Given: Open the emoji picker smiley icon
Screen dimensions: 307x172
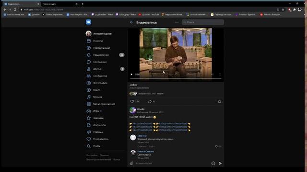Looking at the screenshot, I should point(213,163).
